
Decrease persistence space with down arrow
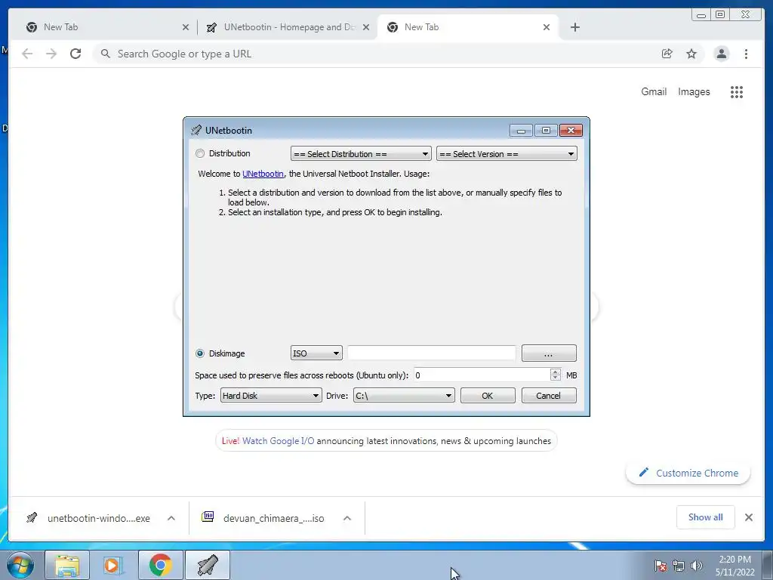[x=556, y=378]
